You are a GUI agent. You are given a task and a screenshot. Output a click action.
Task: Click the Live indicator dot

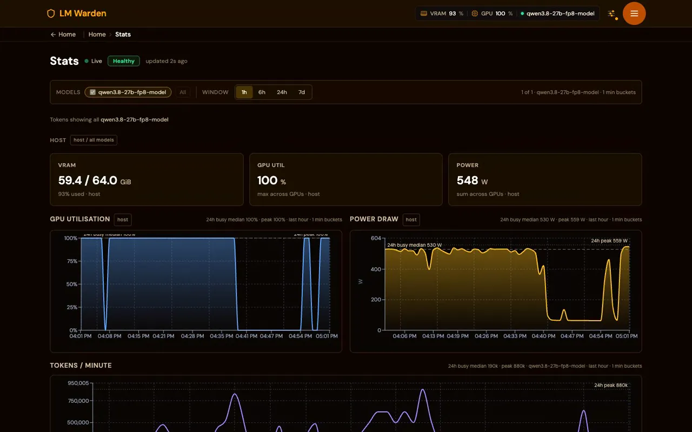click(x=86, y=61)
